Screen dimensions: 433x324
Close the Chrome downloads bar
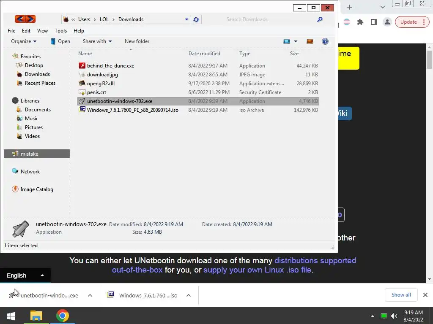pyautogui.click(x=425, y=295)
